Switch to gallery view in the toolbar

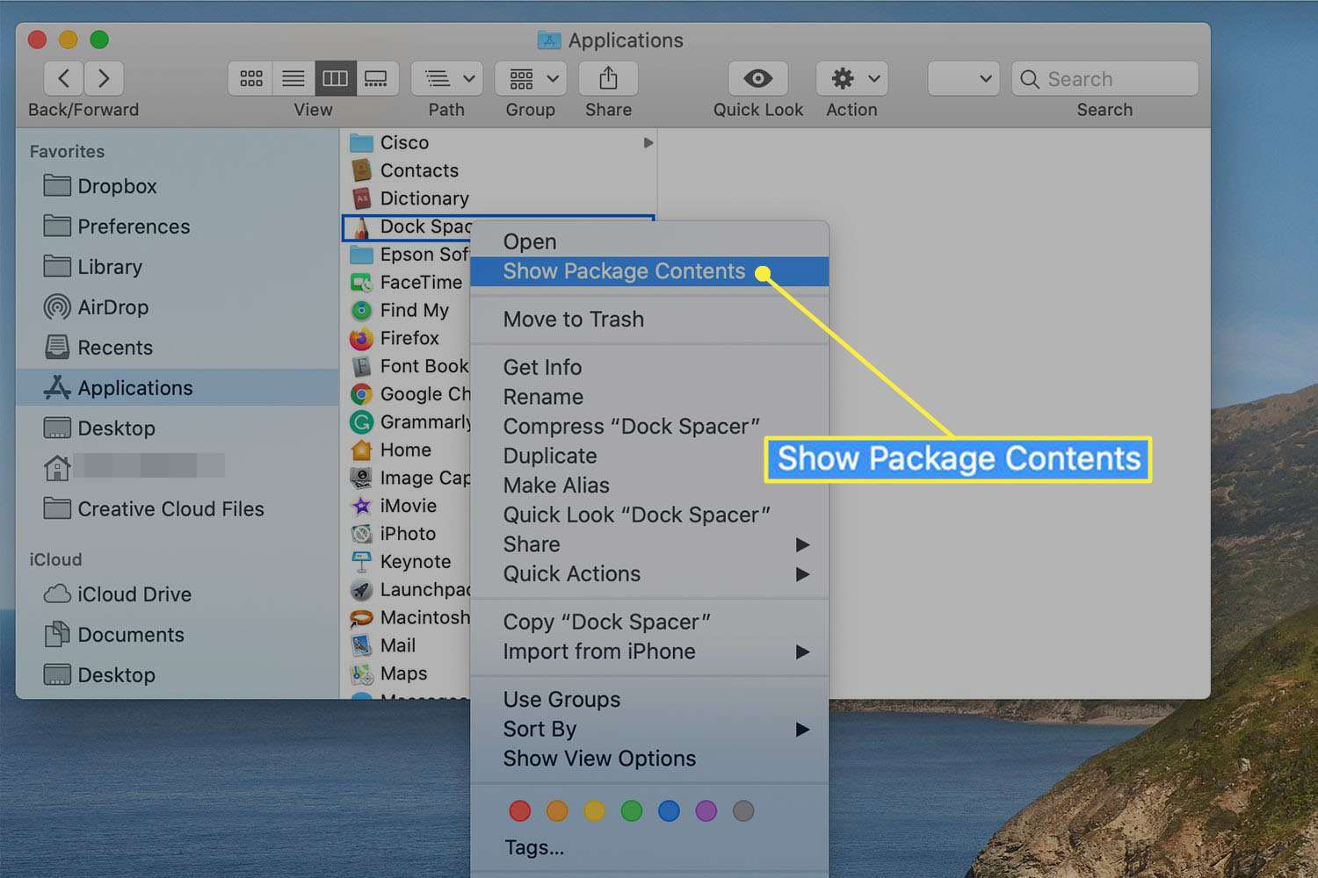click(x=377, y=78)
